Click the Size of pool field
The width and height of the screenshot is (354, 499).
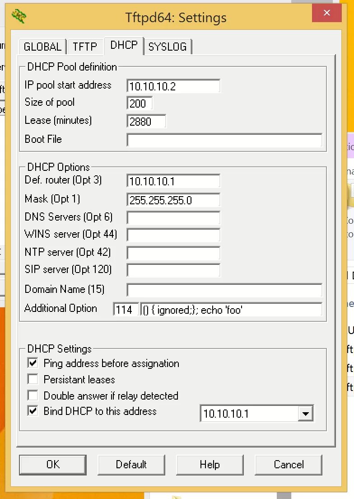tap(140, 104)
